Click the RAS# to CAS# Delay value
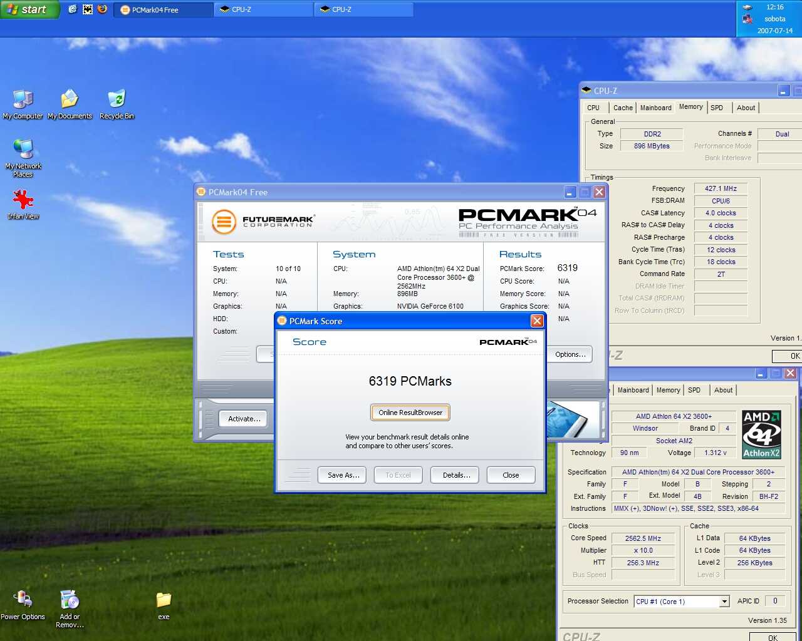This screenshot has width=802, height=641. tap(721, 225)
